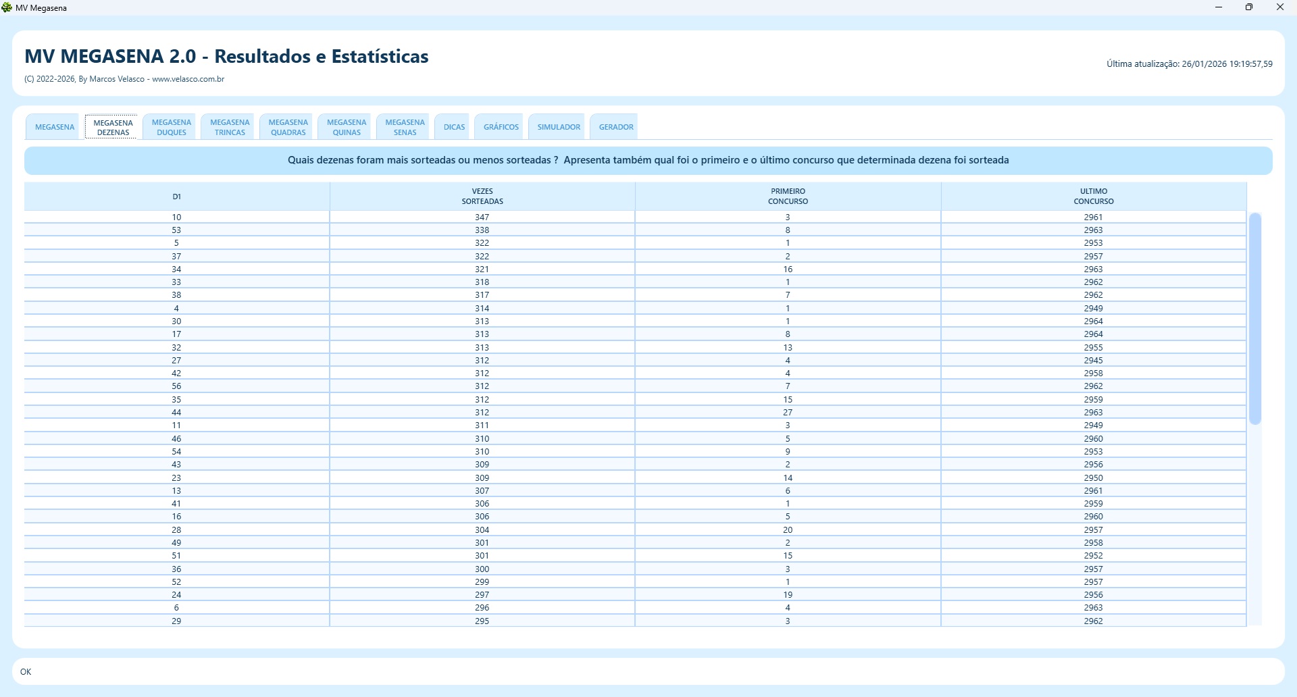Click the VEZES SORTEADAS column header
Viewport: 1297px width, 697px height.
(x=482, y=197)
